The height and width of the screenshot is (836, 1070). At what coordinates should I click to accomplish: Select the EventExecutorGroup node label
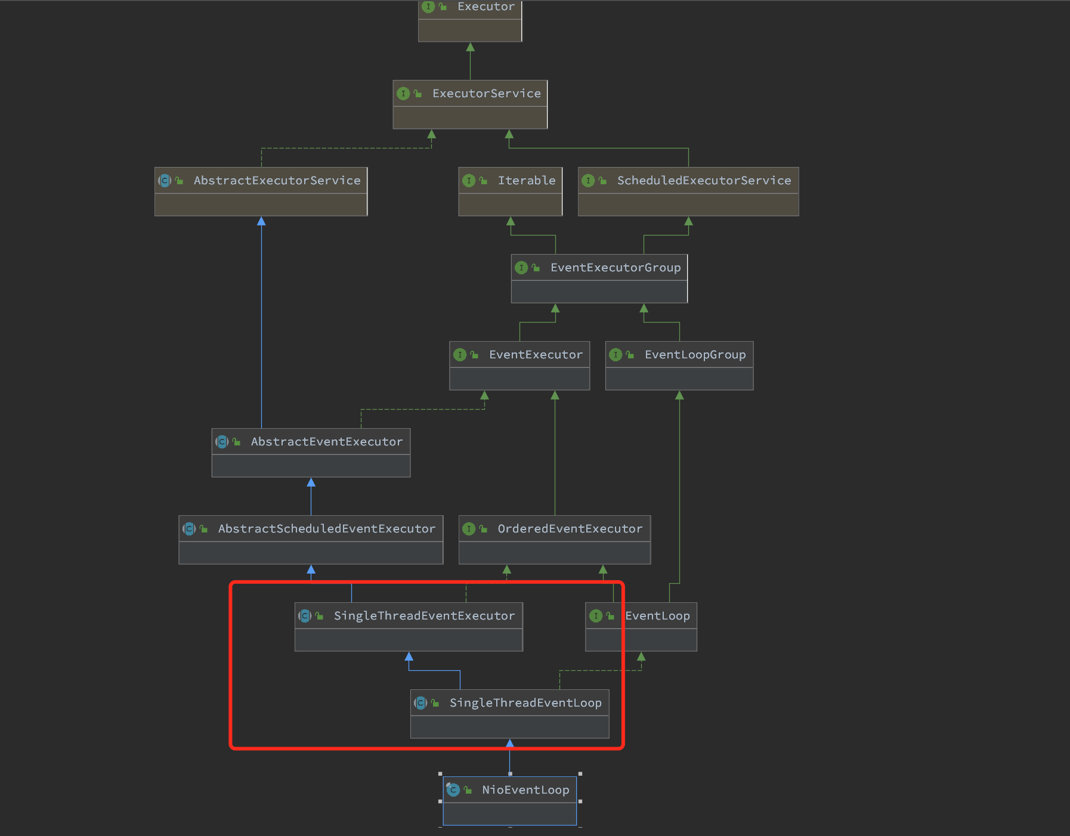616,268
